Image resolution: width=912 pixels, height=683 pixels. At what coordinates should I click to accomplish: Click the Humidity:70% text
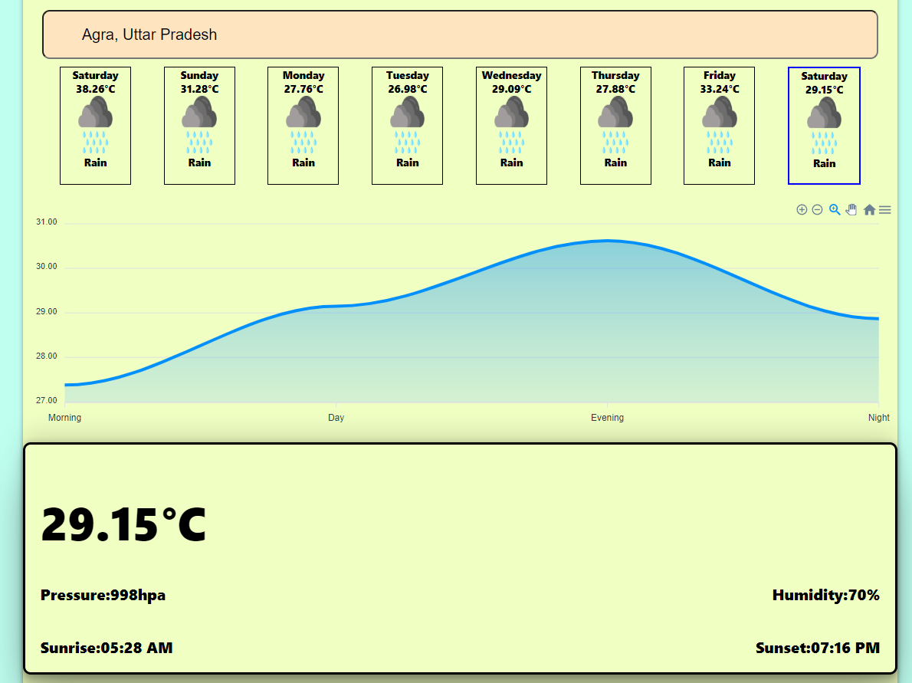coord(825,594)
